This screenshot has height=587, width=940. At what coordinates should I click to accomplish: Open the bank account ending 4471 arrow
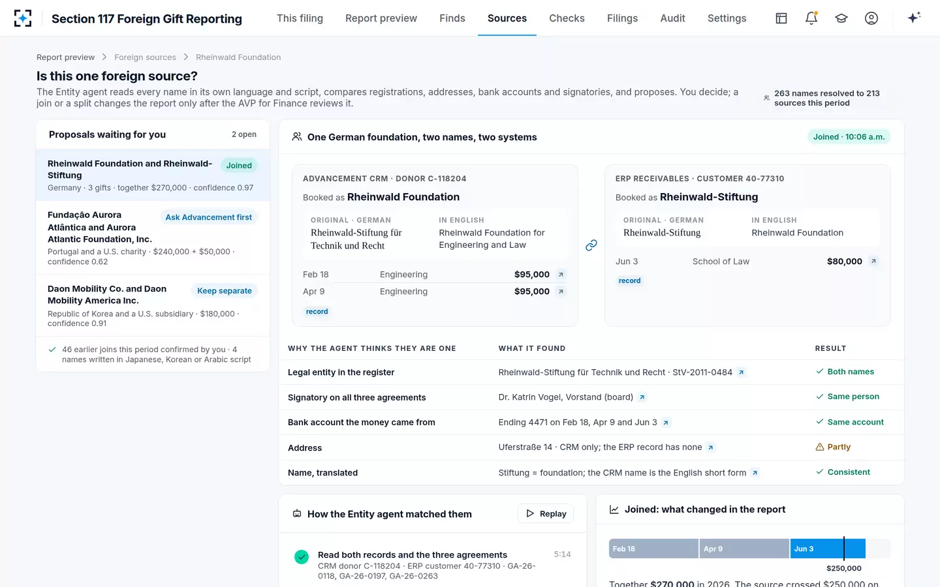tap(666, 423)
